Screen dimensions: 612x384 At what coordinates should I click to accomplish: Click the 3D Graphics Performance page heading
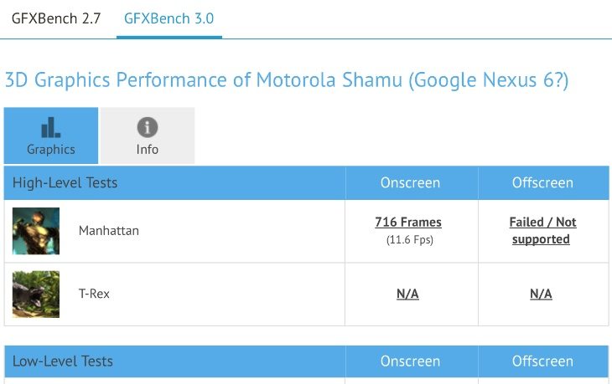coord(287,80)
